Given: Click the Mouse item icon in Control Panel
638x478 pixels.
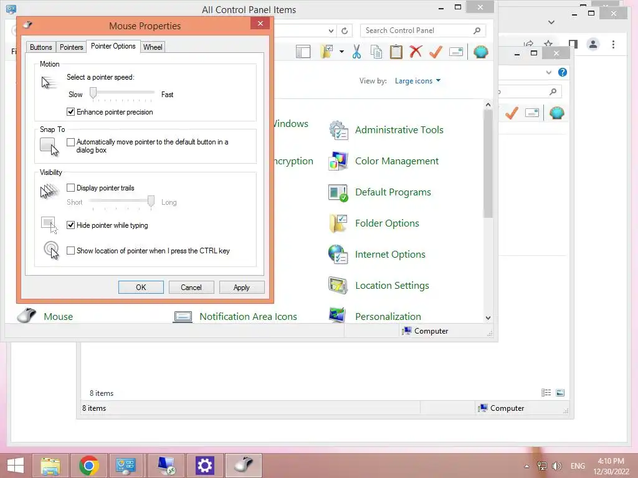Looking at the screenshot, I should click(27, 316).
